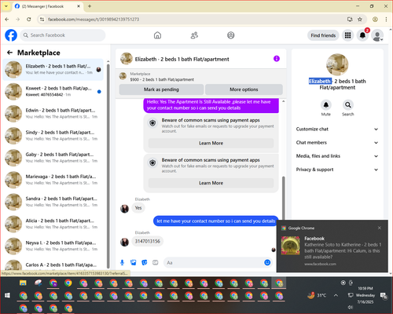This screenshot has height=314, width=393.
Task: Expand the Customize chat section
Action: 337,129
